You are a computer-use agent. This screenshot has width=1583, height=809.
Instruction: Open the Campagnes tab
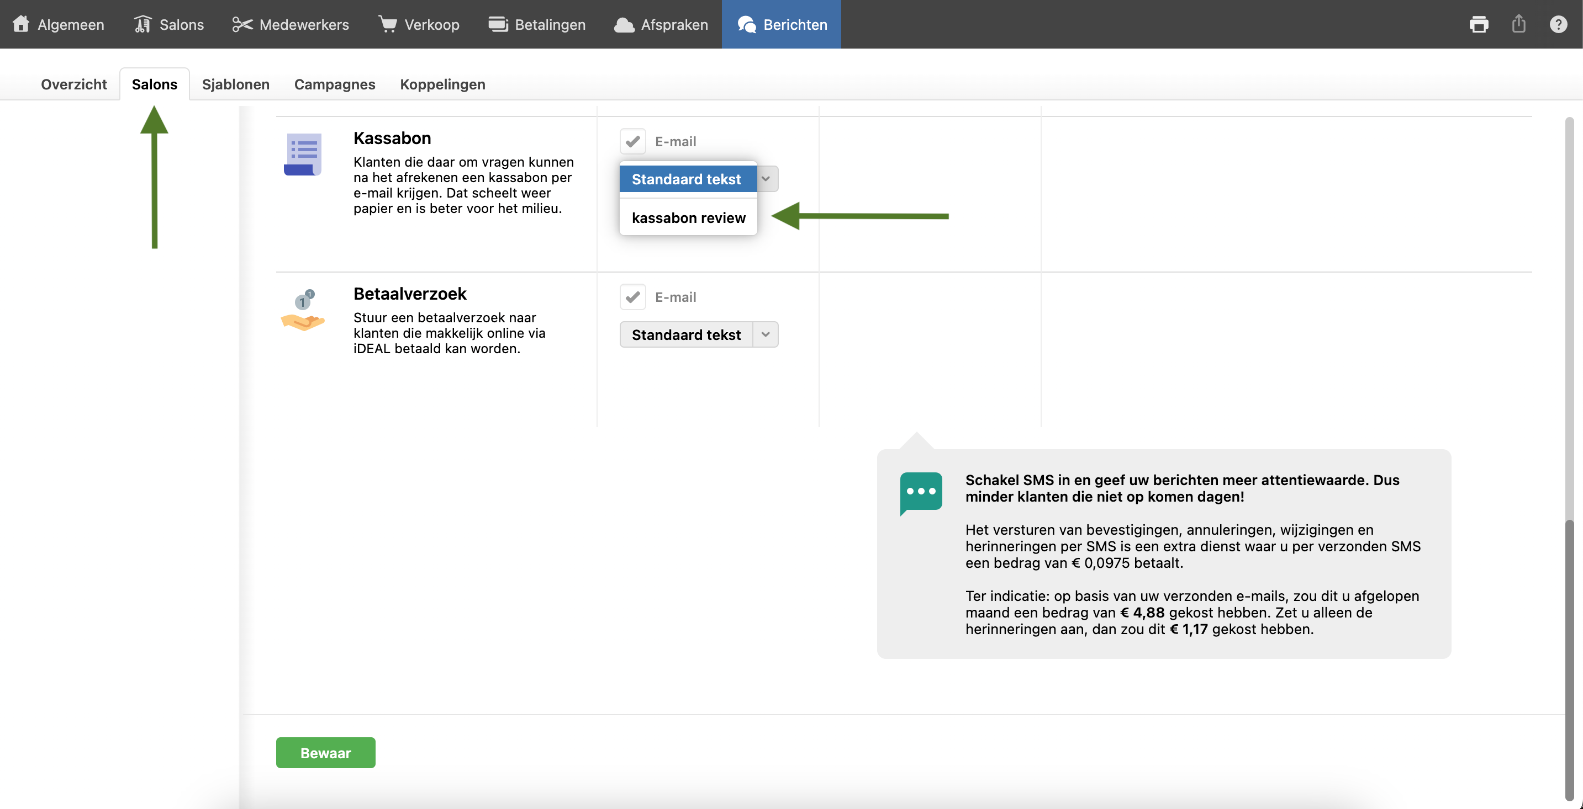point(334,84)
